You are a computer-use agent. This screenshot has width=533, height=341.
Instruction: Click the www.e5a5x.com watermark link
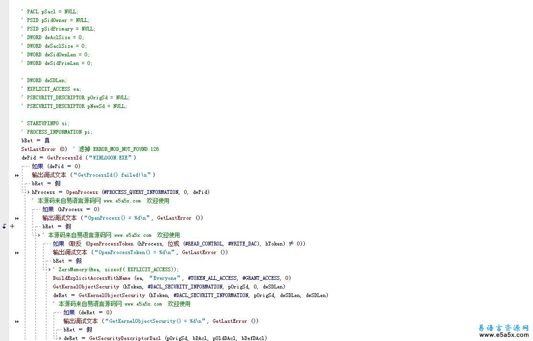point(504,335)
